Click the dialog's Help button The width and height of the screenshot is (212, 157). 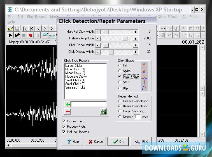[73, 141]
